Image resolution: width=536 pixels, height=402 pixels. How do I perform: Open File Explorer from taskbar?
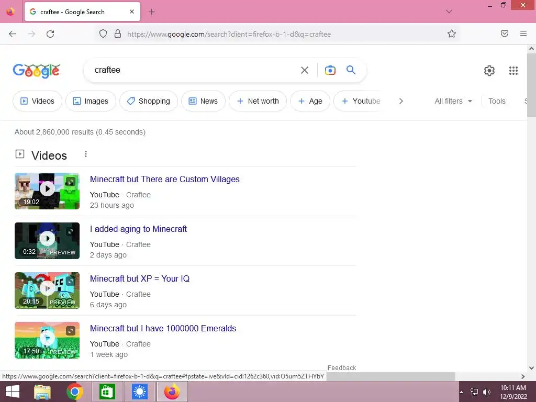43,392
